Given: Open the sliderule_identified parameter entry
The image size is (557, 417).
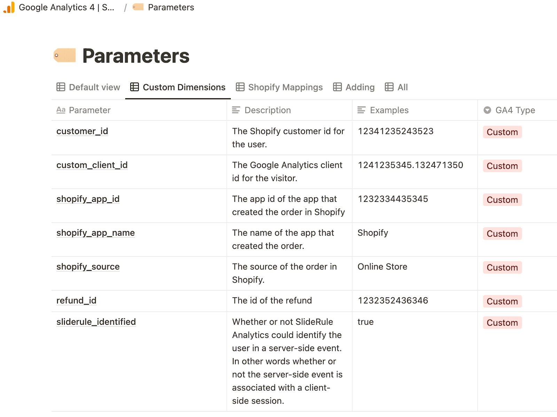Looking at the screenshot, I should point(96,322).
